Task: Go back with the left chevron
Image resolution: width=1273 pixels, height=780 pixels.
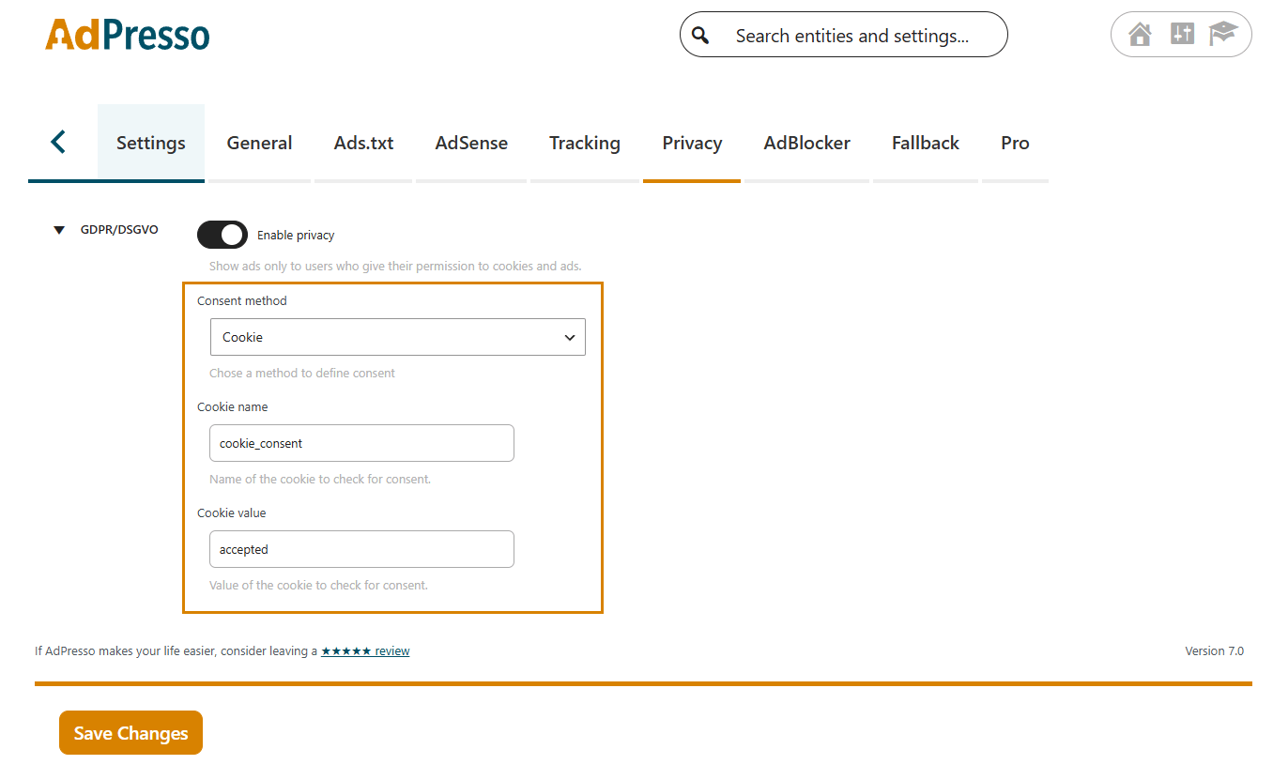Action: pos(58,142)
